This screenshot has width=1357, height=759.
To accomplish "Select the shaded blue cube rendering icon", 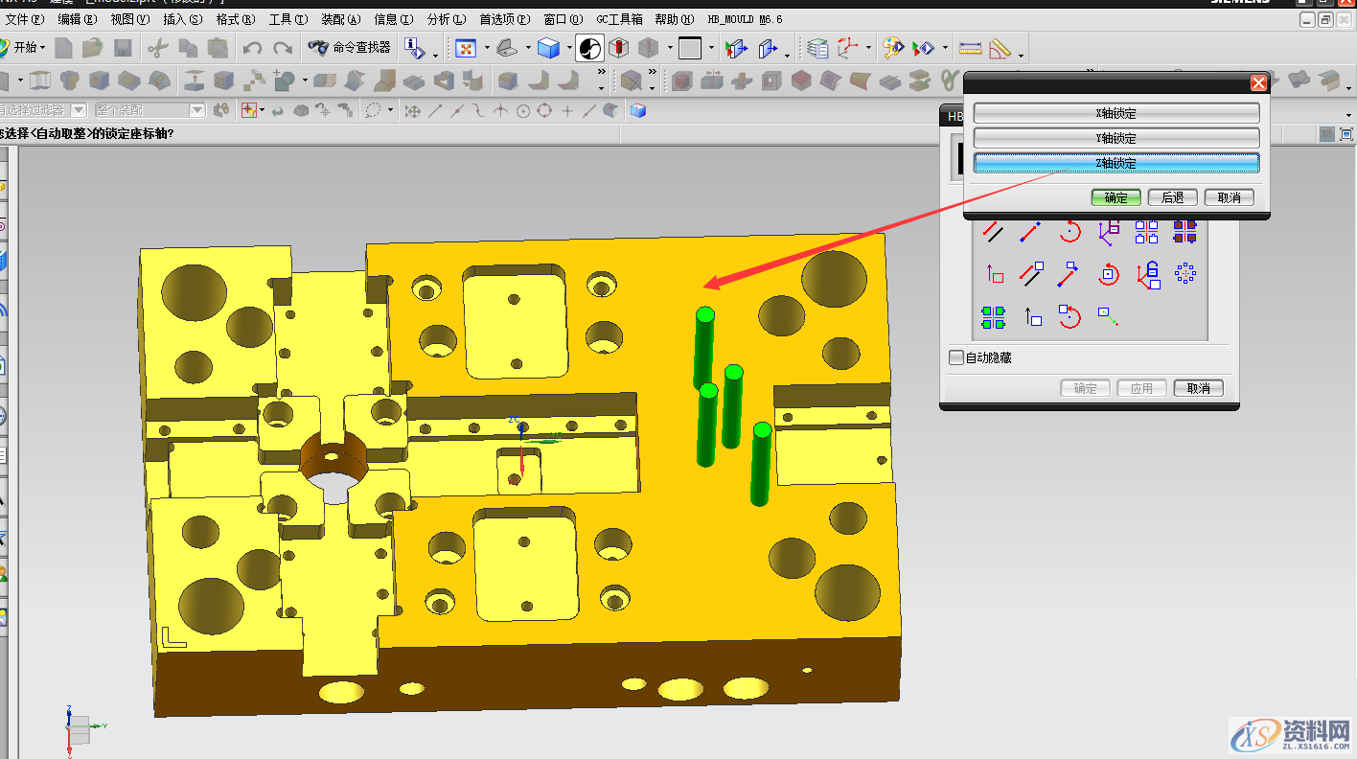I will pyautogui.click(x=548, y=47).
